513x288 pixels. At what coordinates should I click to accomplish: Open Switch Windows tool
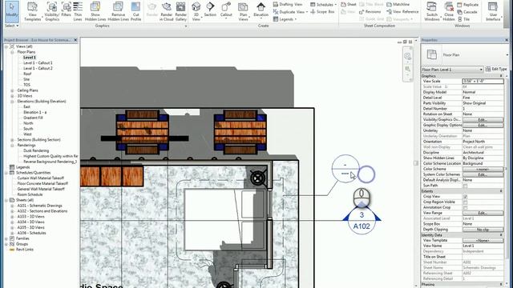coord(432,11)
